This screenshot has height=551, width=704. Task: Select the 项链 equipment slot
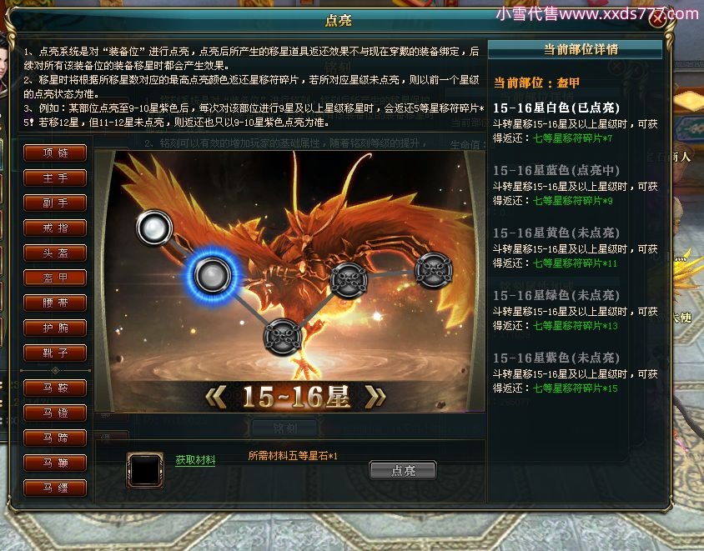coord(55,153)
